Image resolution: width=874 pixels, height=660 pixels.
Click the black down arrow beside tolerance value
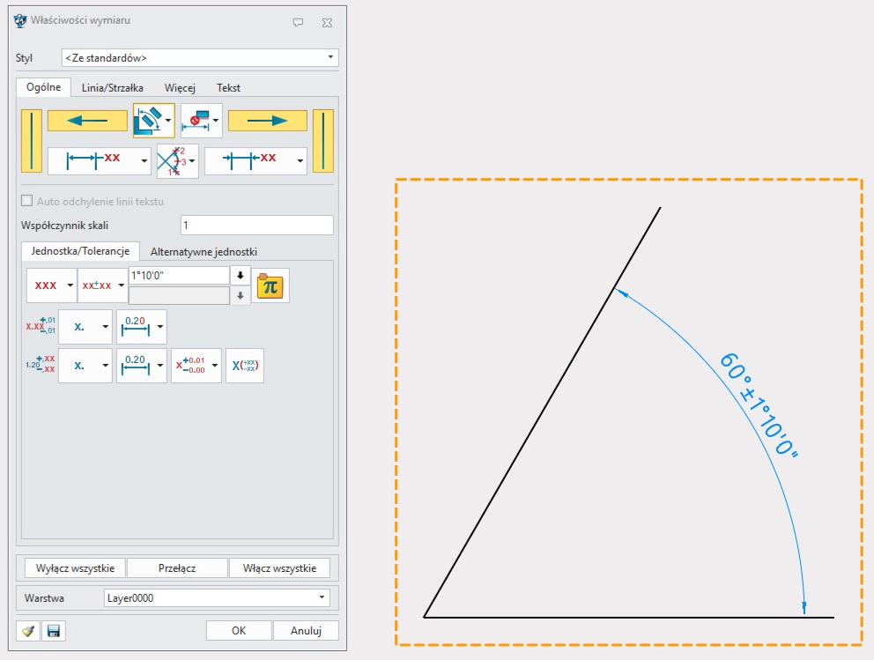click(240, 275)
